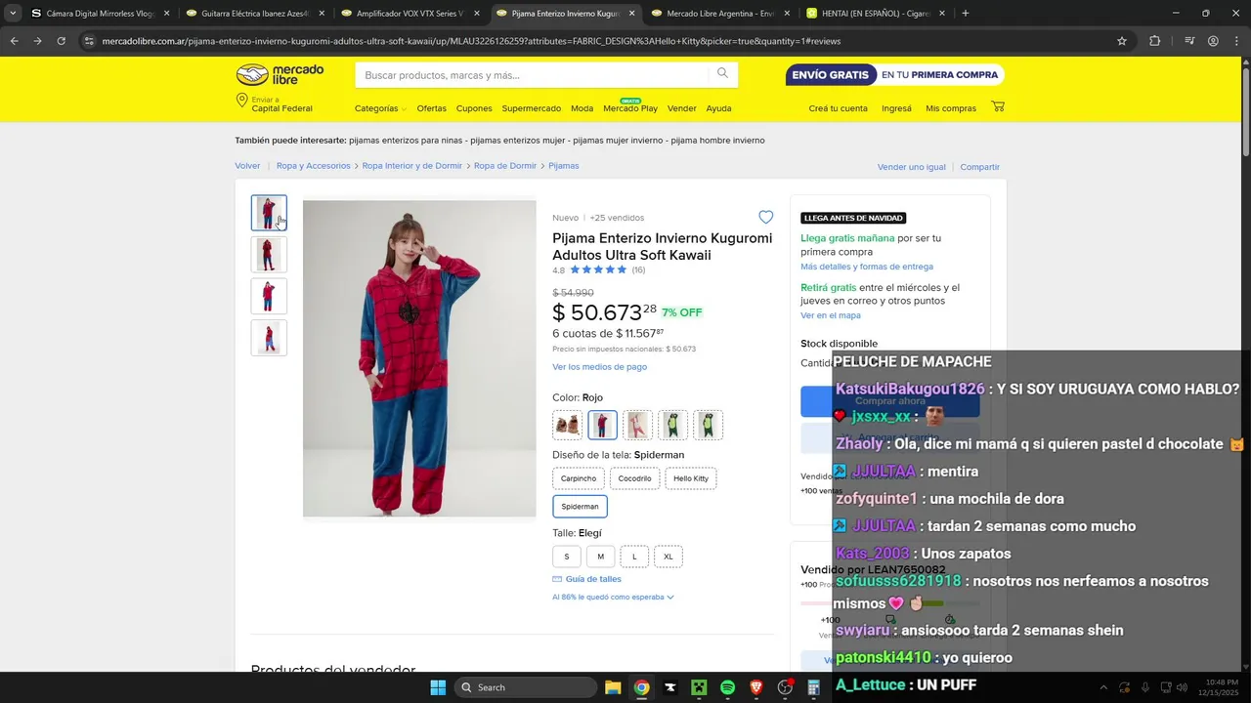Click the browser forward arrow
The height and width of the screenshot is (703, 1251).
(37, 41)
